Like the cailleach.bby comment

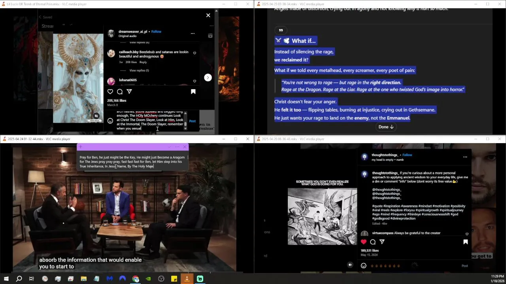point(194,53)
